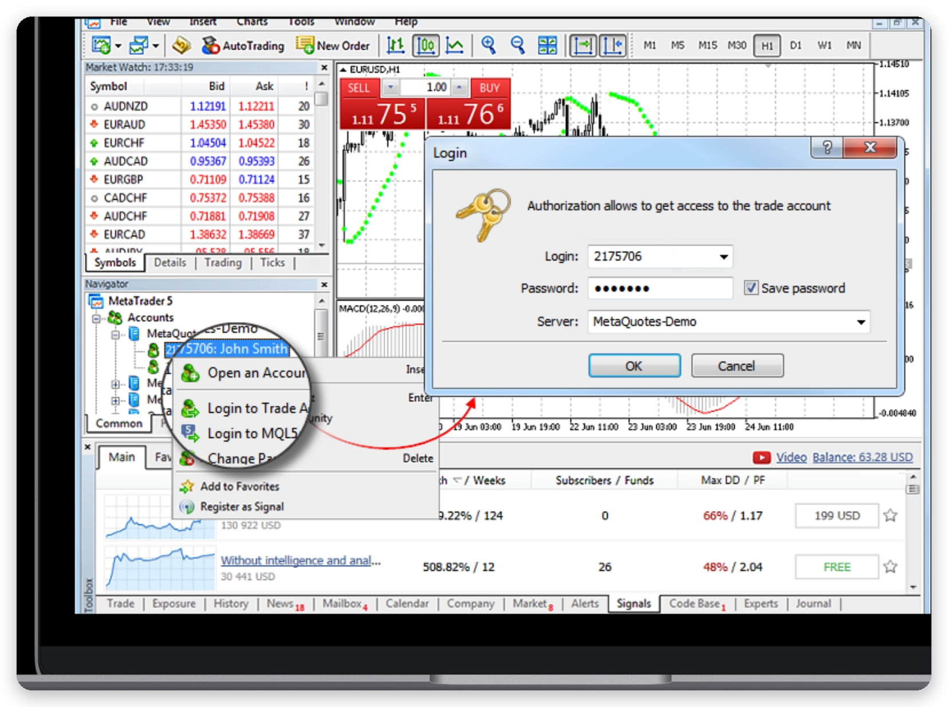Open the Balance: 63.28 USD link
The image size is (948, 707).
pyautogui.click(x=862, y=457)
